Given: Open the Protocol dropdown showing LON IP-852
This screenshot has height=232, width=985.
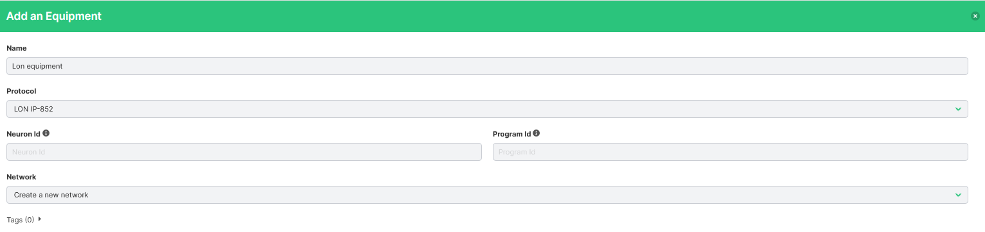Looking at the screenshot, I should [487, 109].
